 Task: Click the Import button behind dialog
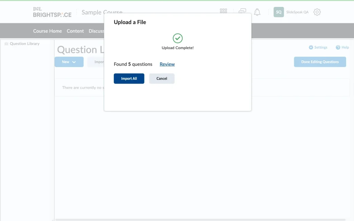coord(96,62)
